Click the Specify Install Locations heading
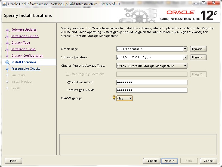Image resolution: width=222 pixels, height=167 pixels. (x=28, y=15)
